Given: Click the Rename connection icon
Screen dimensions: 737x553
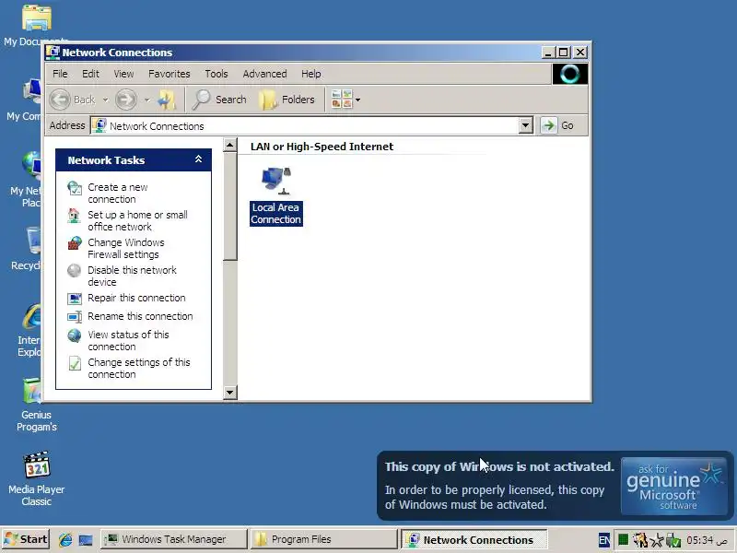Looking at the screenshot, I should point(75,316).
